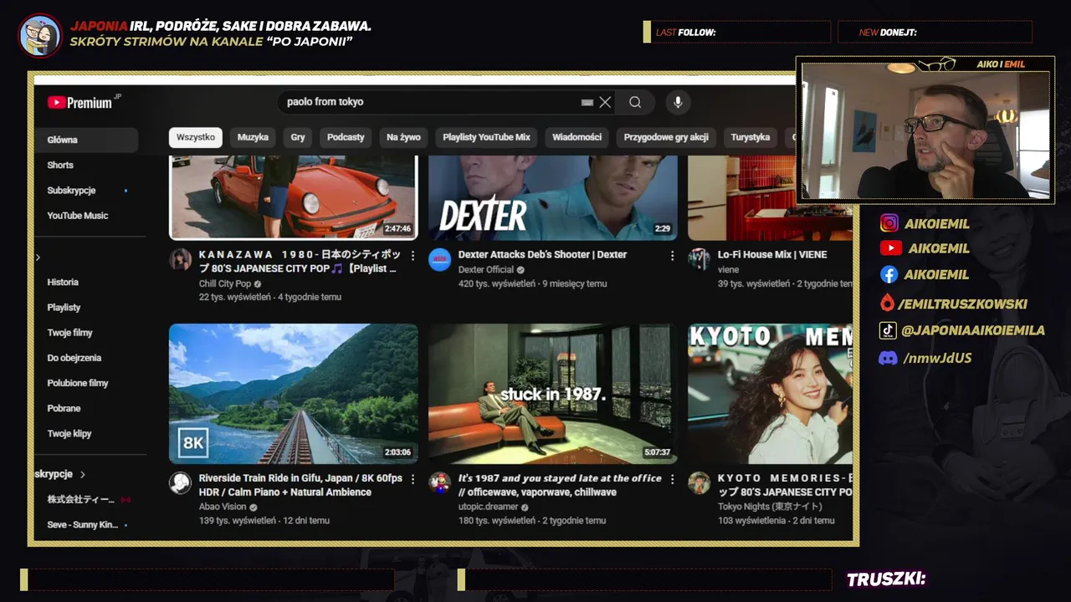Play the Dexter clip thumbnail

553,197
